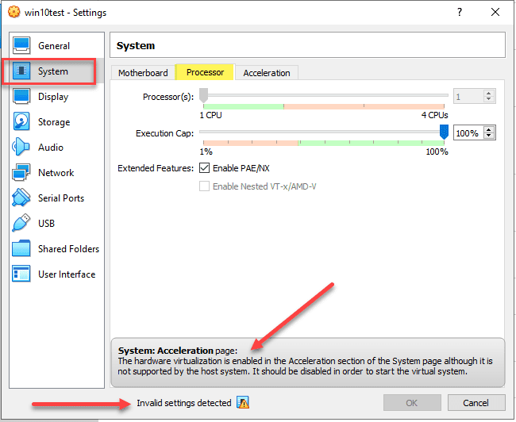Decrease Execution Cap with down arrow
The width and height of the screenshot is (516, 422).
[x=489, y=136]
